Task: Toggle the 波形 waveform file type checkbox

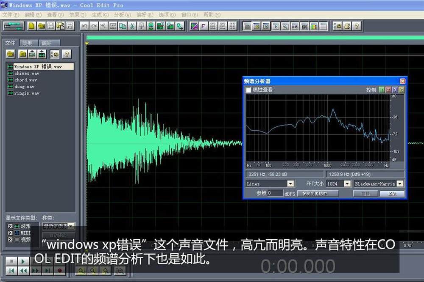Action: point(10,226)
